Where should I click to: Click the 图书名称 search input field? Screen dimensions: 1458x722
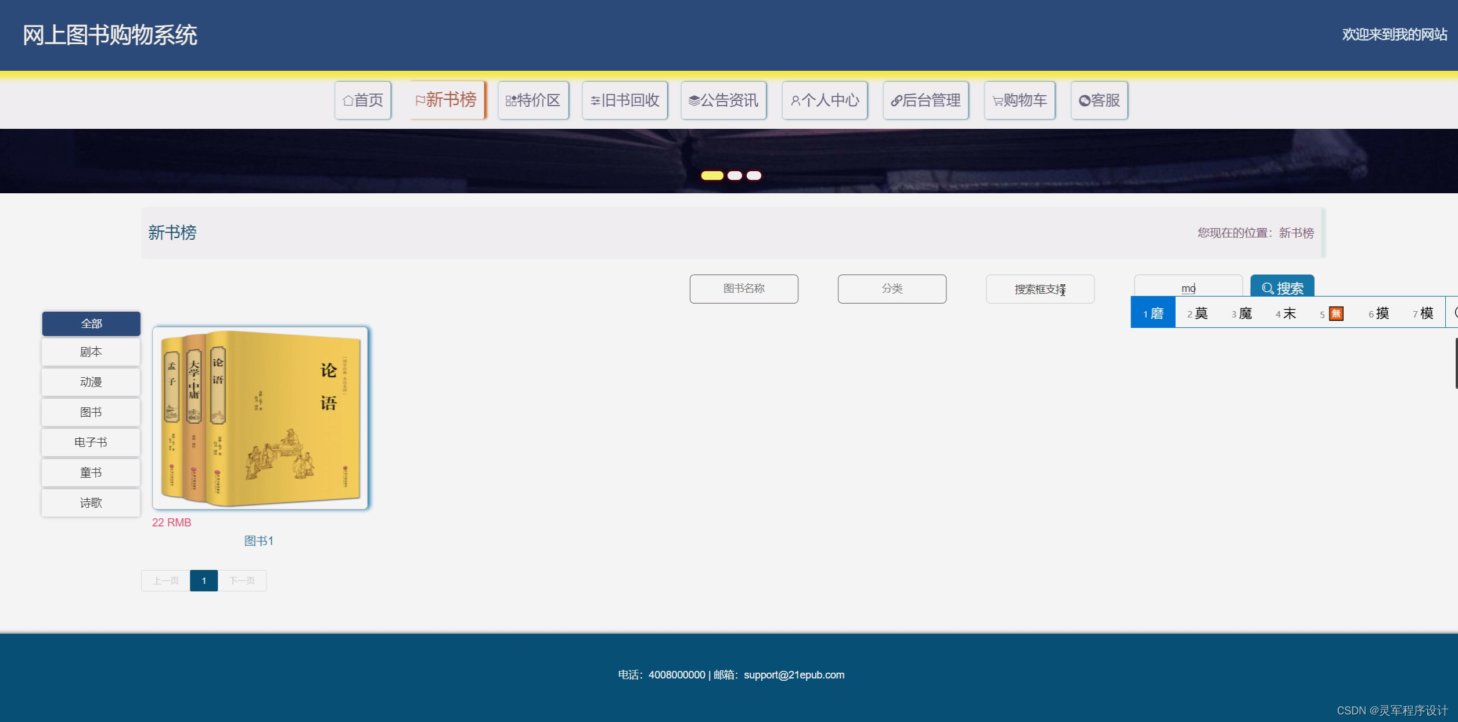[743, 288]
